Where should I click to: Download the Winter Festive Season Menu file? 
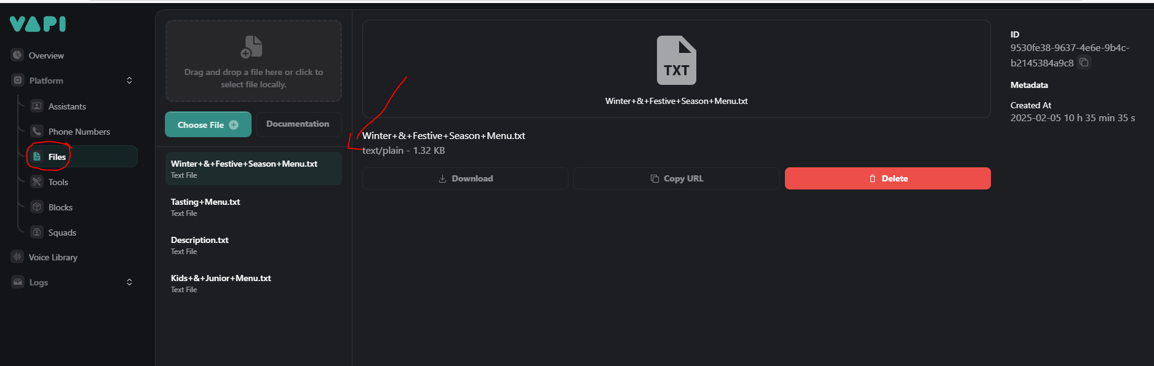point(466,178)
